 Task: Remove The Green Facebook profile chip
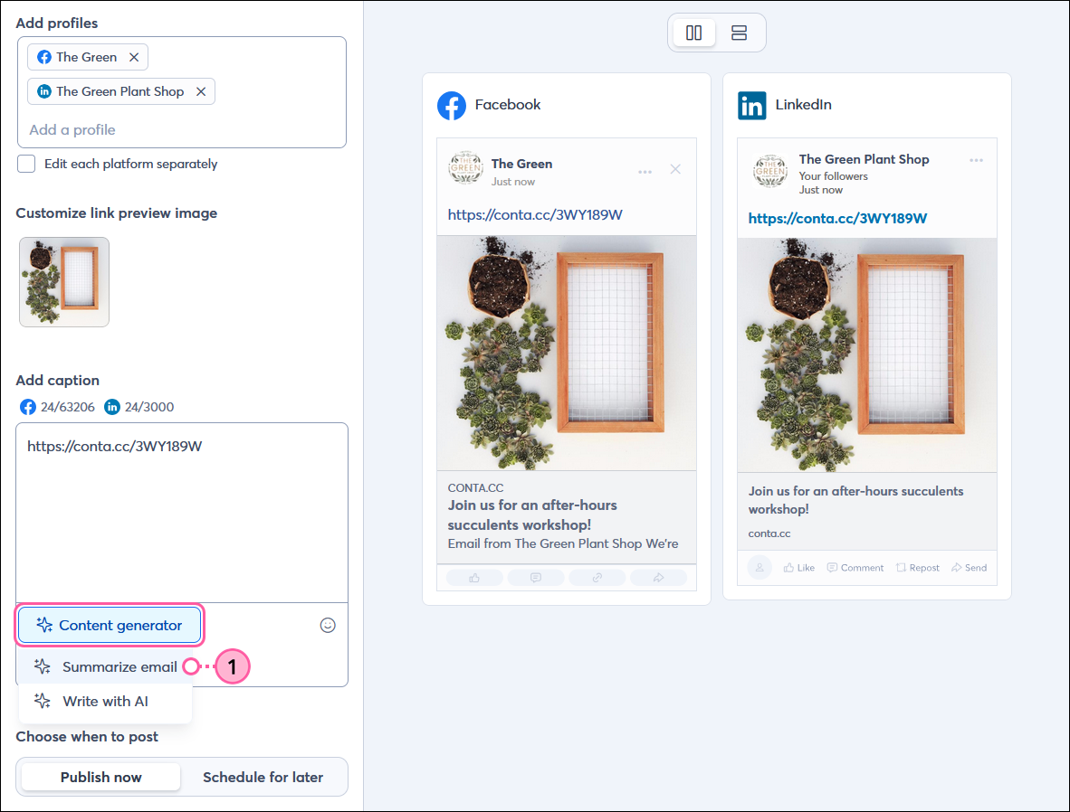point(134,57)
